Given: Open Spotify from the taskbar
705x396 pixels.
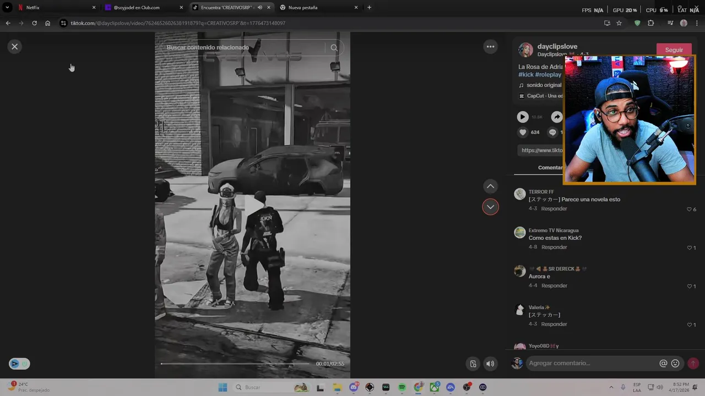Looking at the screenshot, I should tap(402, 388).
